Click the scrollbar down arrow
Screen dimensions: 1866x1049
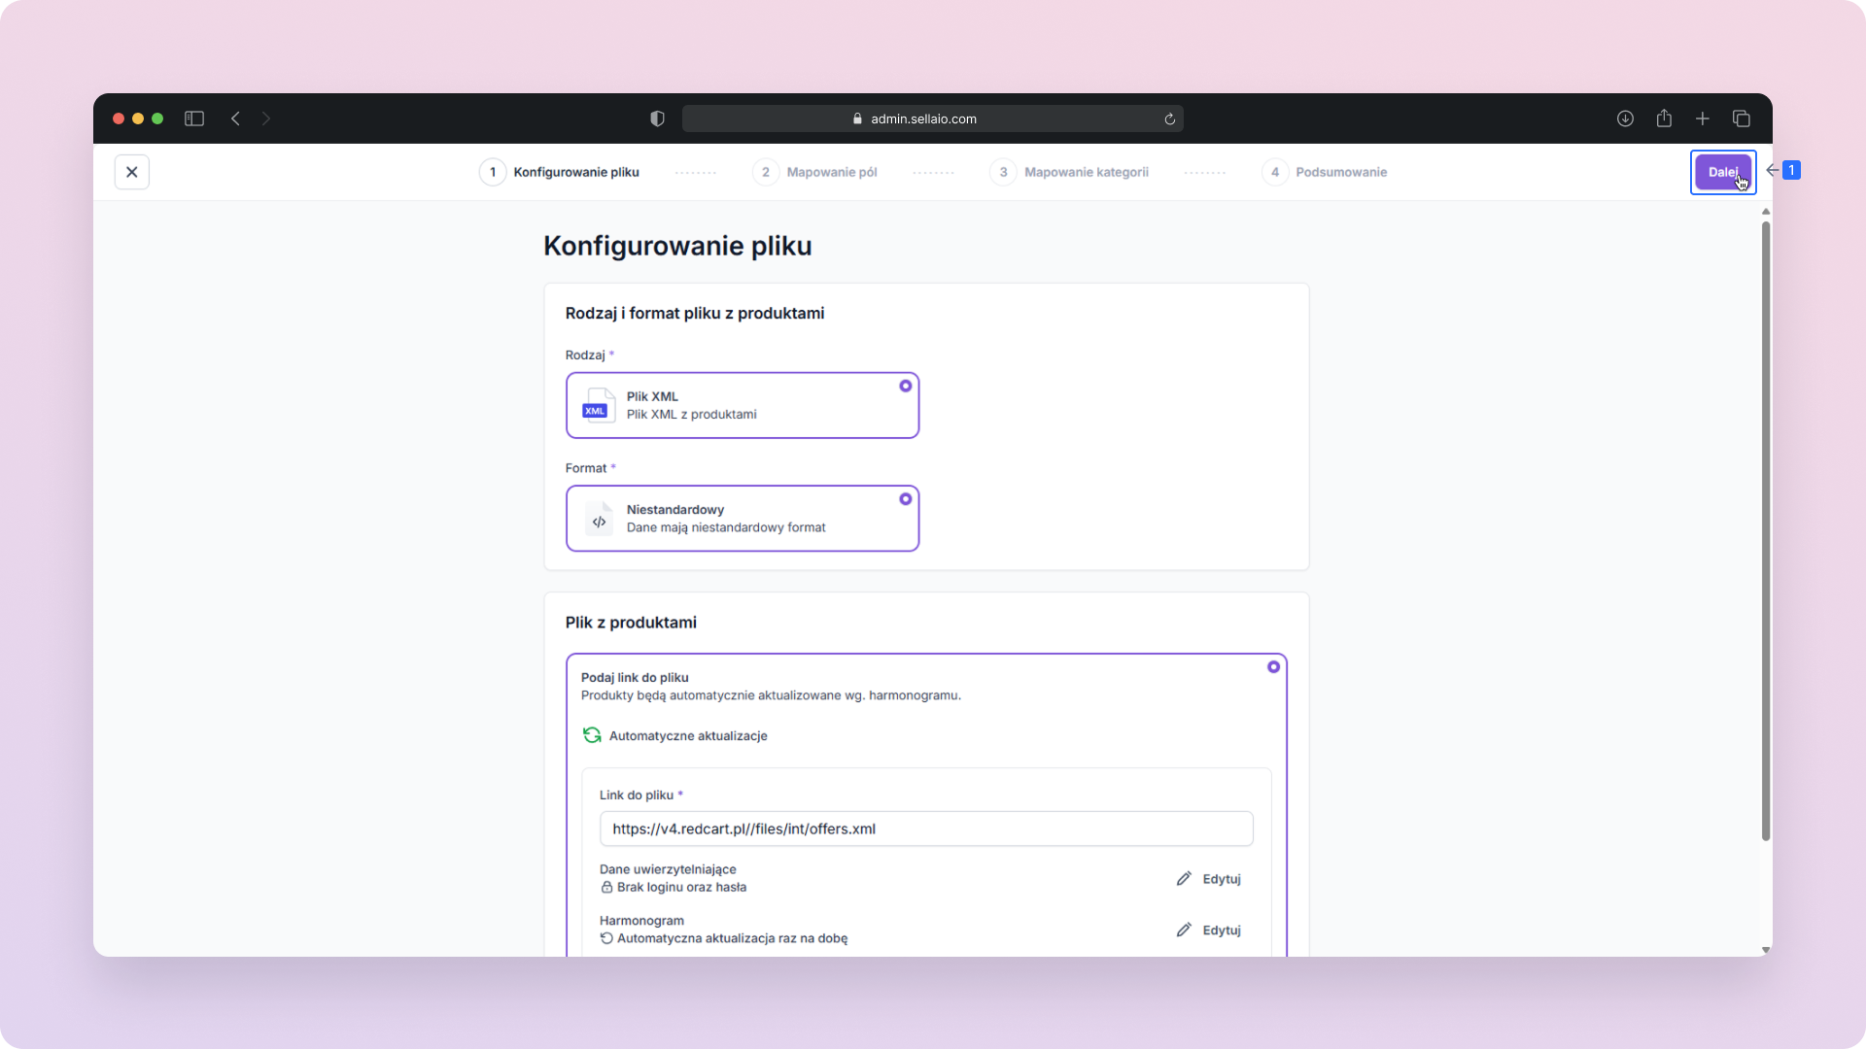pyautogui.click(x=1766, y=950)
